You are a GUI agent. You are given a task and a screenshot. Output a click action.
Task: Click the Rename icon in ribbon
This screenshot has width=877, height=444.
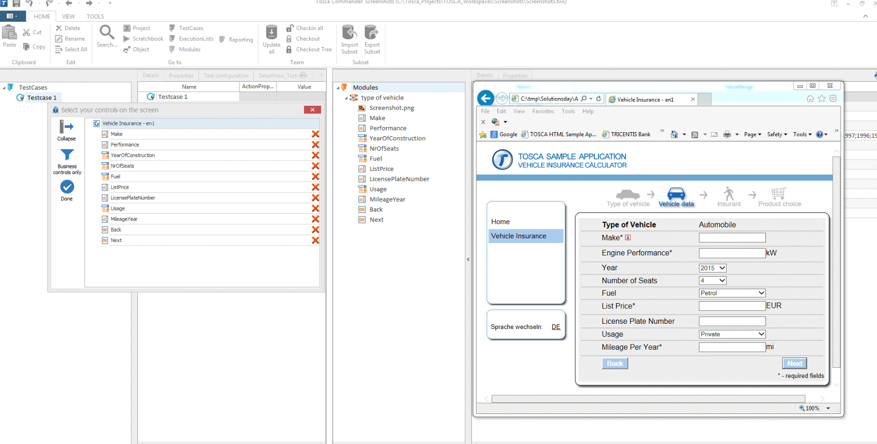click(x=59, y=39)
